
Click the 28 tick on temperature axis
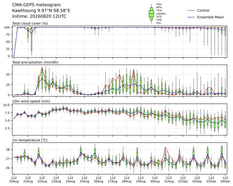coord(8,150)
